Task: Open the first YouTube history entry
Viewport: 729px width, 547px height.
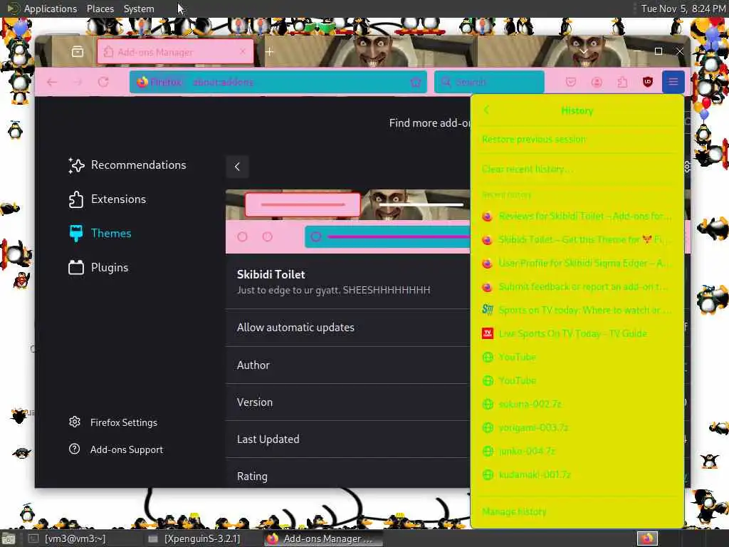Action: point(577,357)
